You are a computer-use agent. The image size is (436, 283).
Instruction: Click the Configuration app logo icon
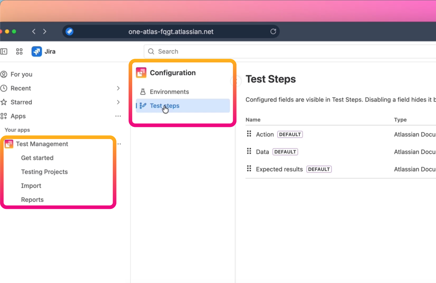[141, 73]
